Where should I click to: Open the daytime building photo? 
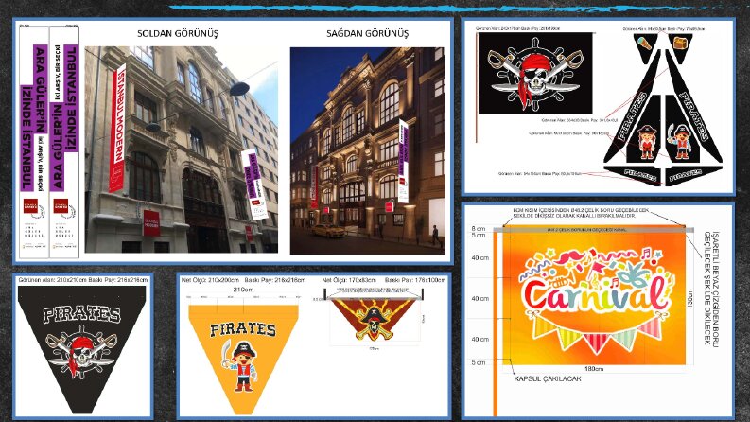[x=182, y=149]
